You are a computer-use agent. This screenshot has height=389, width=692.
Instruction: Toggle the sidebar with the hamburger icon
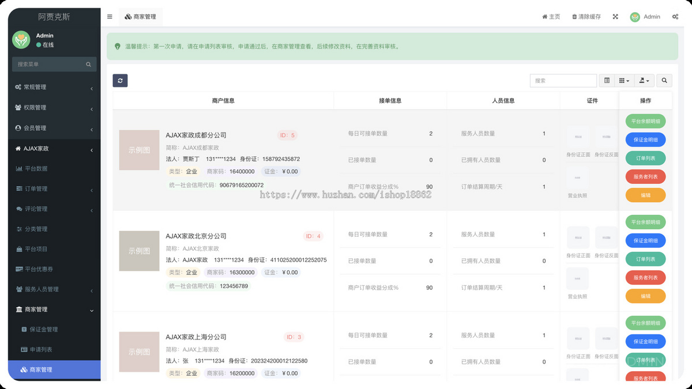point(110,16)
